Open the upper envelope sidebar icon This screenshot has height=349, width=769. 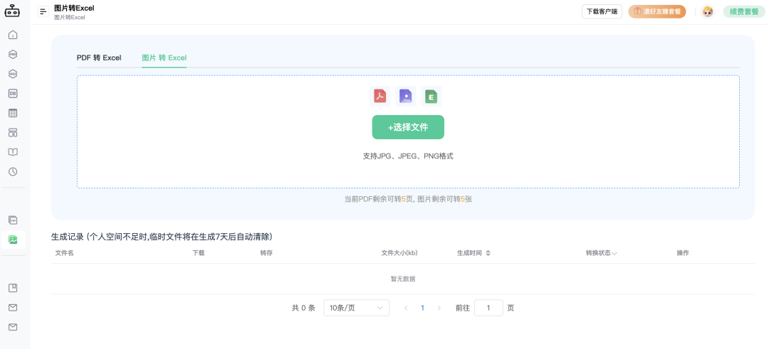(13, 307)
